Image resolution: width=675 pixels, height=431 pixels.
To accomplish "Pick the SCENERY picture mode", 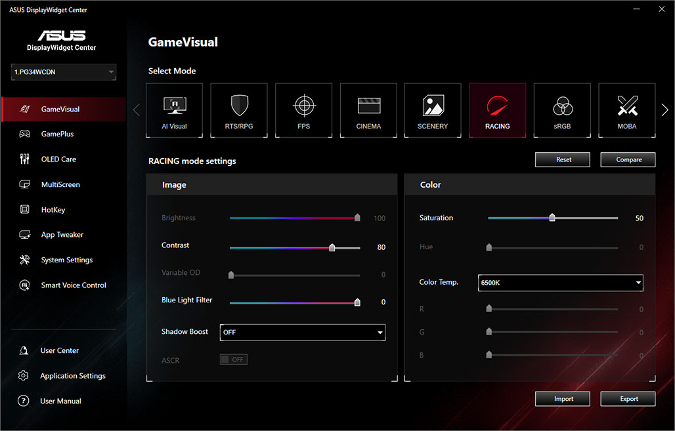I will [x=433, y=110].
